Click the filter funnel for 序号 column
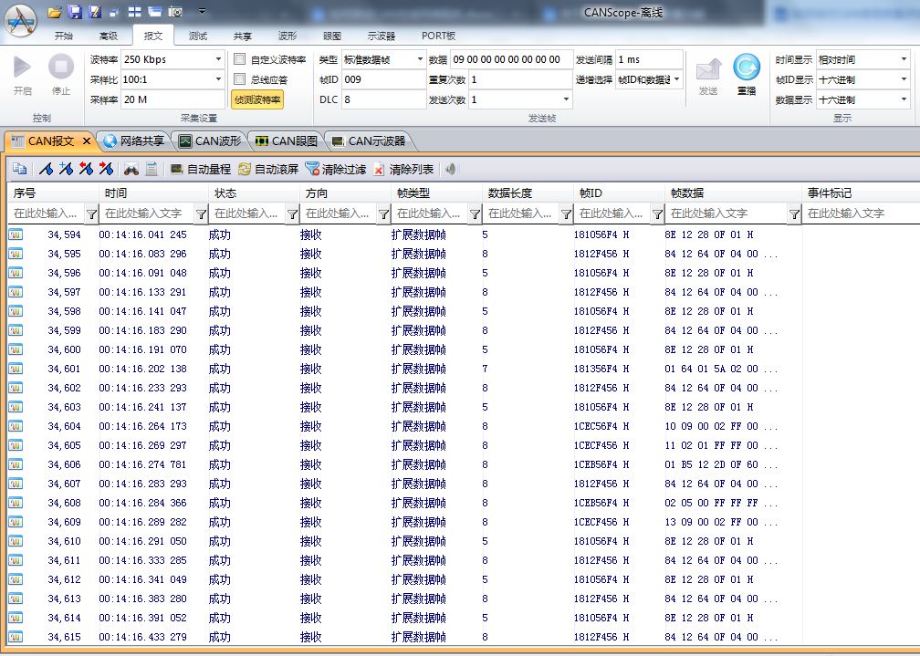The image size is (920, 656). pyautogui.click(x=91, y=214)
